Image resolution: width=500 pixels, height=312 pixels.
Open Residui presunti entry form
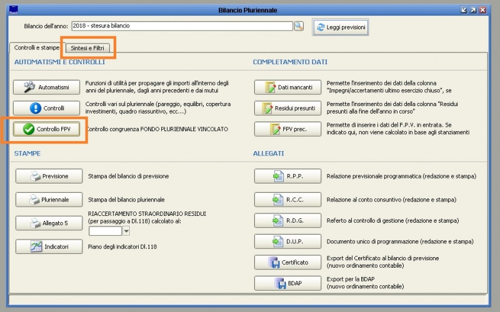click(287, 108)
